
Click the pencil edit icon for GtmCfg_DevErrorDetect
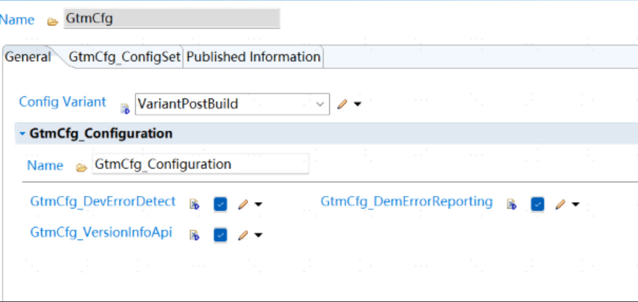click(243, 204)
